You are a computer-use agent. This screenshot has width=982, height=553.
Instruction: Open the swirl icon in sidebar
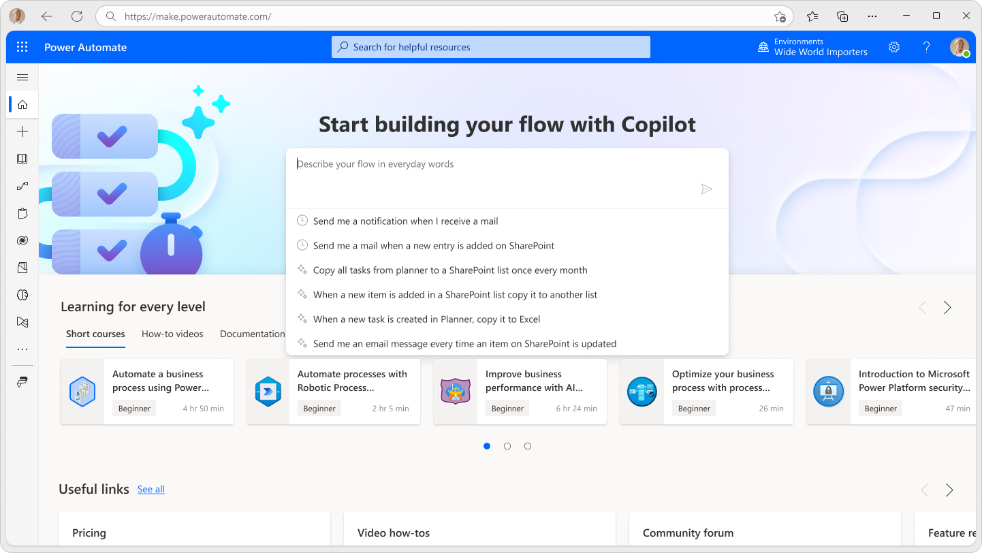click(x=22, y=240)
